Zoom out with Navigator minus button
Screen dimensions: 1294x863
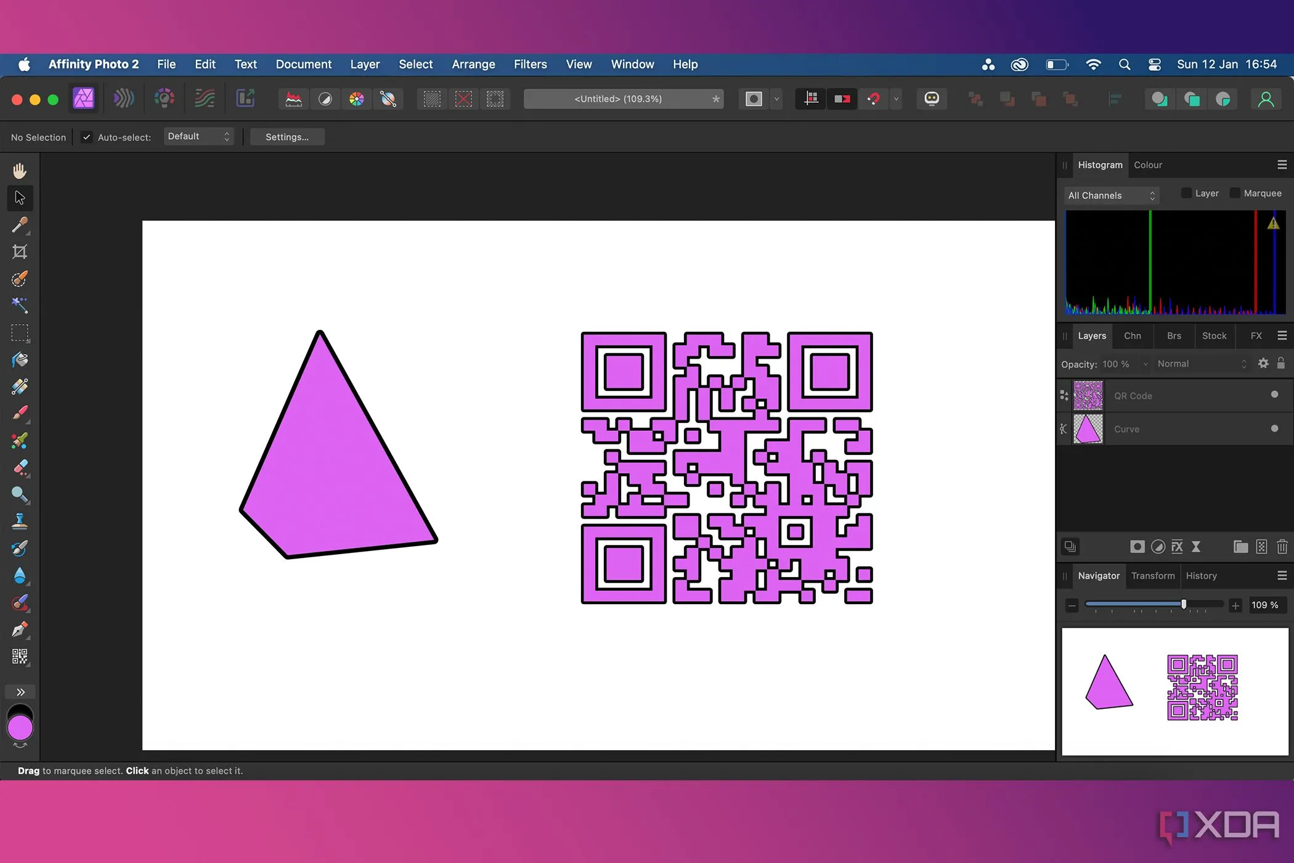click(1072, 605)
